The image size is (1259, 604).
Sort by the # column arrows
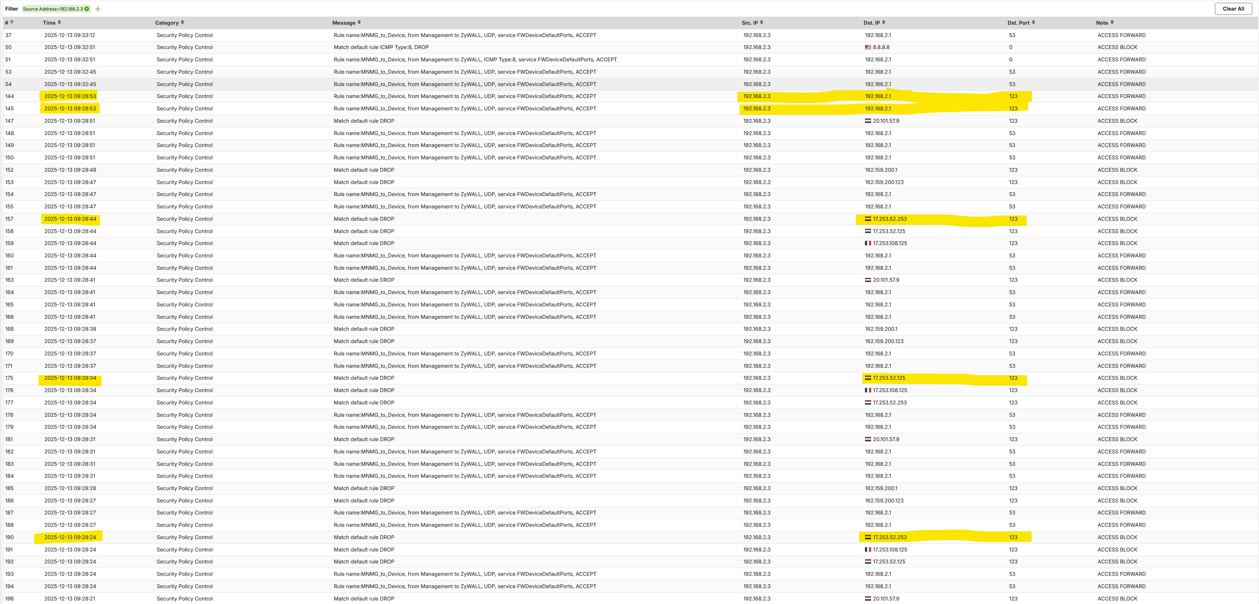pos(12,23)
